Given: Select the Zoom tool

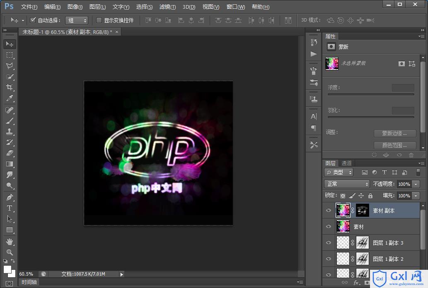Looking at the screenshot, I should click(x=10, y=252).
